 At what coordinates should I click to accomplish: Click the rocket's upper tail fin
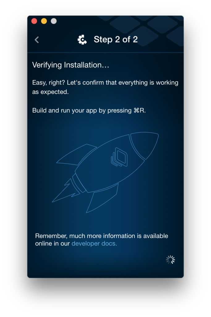[76, 155]
